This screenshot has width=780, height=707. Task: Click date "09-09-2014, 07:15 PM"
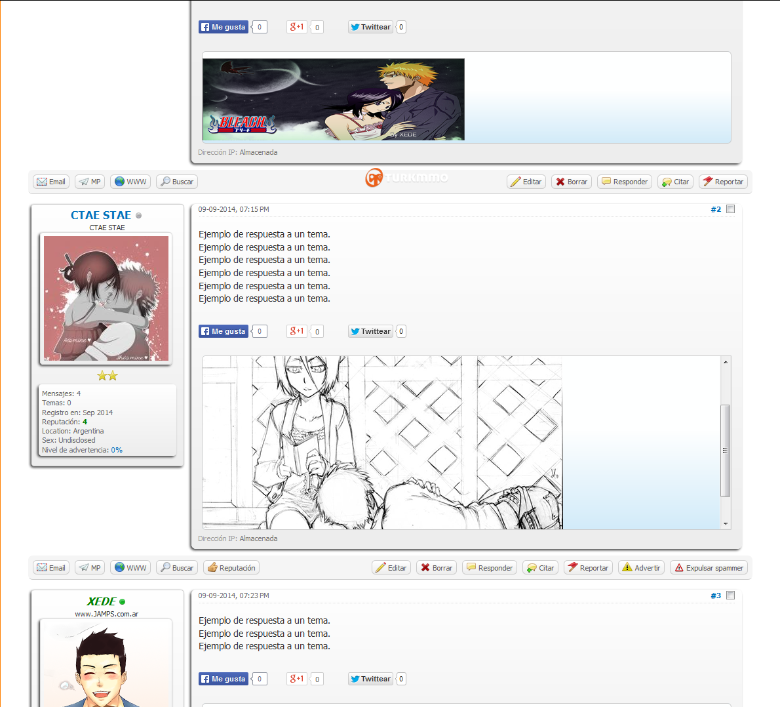tap(234, 210)
